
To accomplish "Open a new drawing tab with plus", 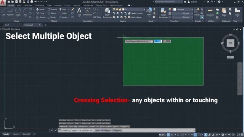I will tap(45, 25).
